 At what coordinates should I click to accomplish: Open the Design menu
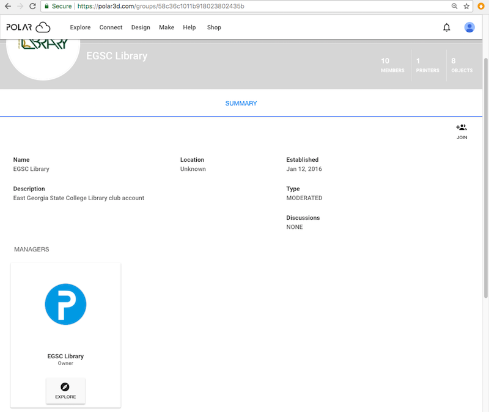point(141,27)
